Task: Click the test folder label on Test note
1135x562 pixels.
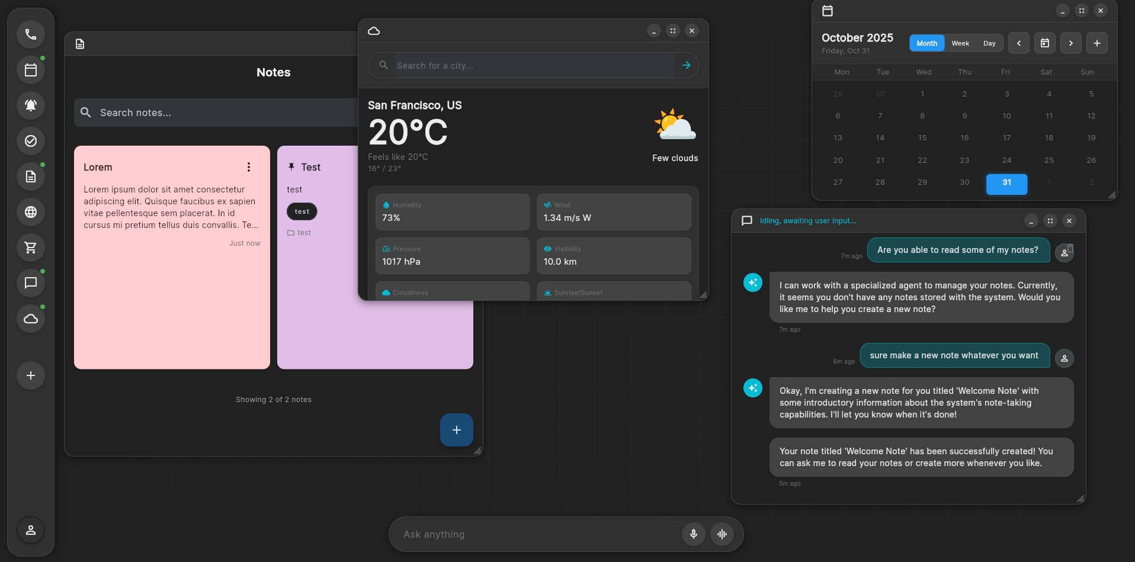Action: pos(299,233)
